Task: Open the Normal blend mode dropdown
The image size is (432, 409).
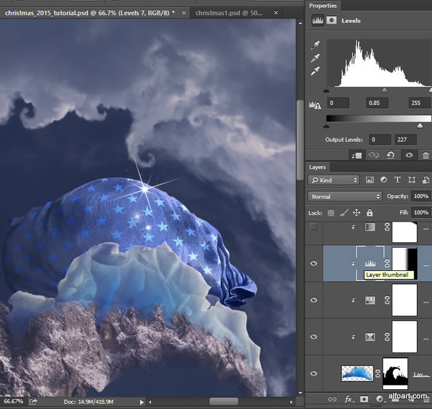Action: [x=345, y=196]
